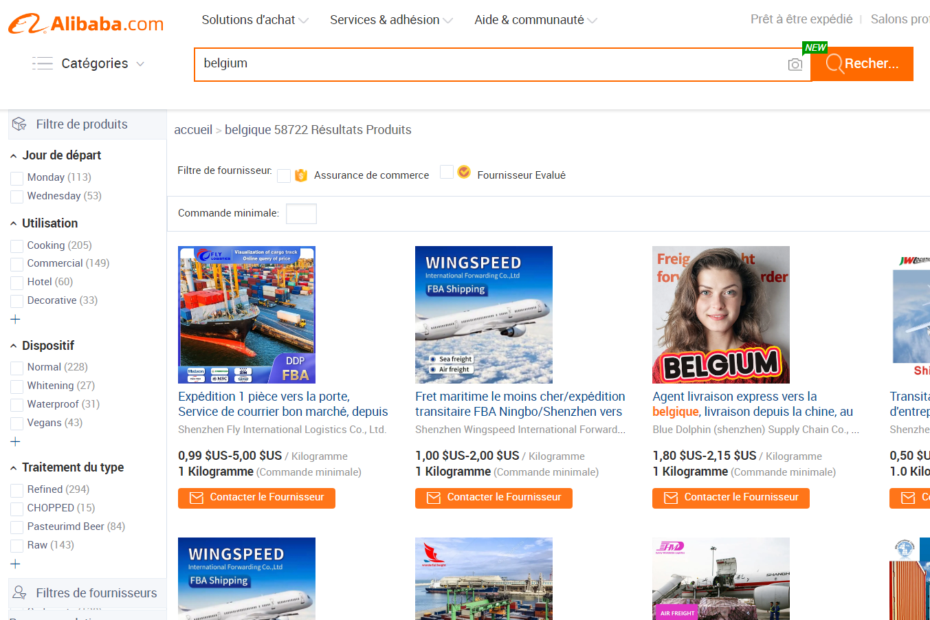930x620 pixels.
Task: Open the Solutions d'achat dropdown
Action: [255, 20]
